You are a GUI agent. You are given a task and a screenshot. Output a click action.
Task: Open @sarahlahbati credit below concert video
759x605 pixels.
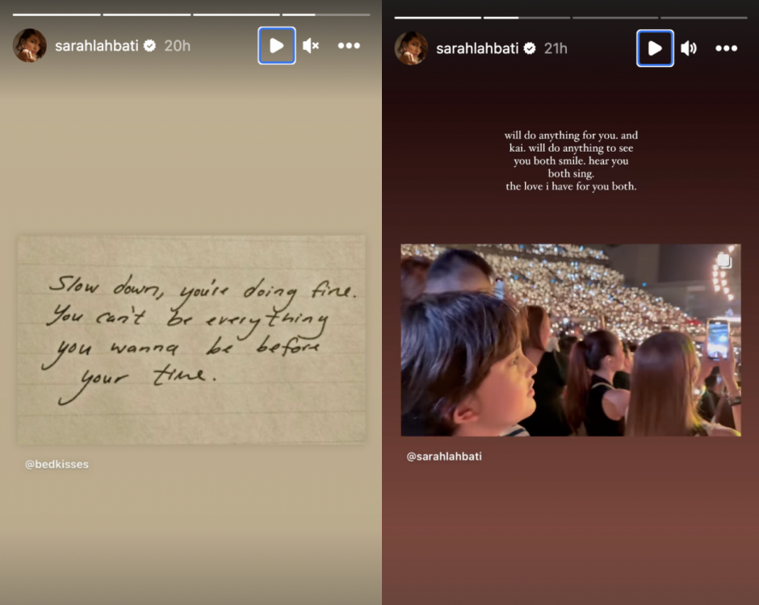444,457
